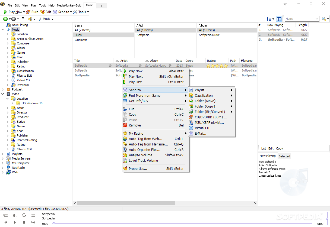Click the Analyze Volume icon
Image resolution: width=330 pixels, height=227 pixels.
[x=125, y=155]
